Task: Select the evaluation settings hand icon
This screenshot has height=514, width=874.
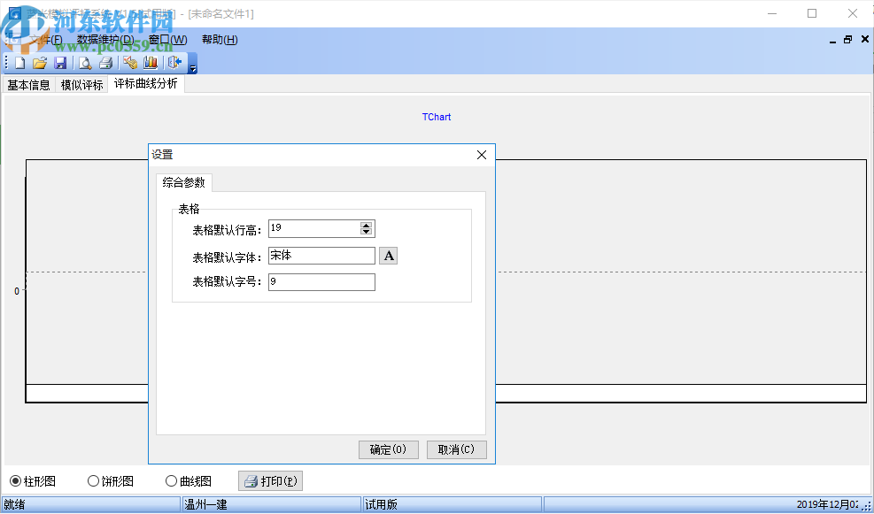Action: pyautogui.click(x=129, y=62)
